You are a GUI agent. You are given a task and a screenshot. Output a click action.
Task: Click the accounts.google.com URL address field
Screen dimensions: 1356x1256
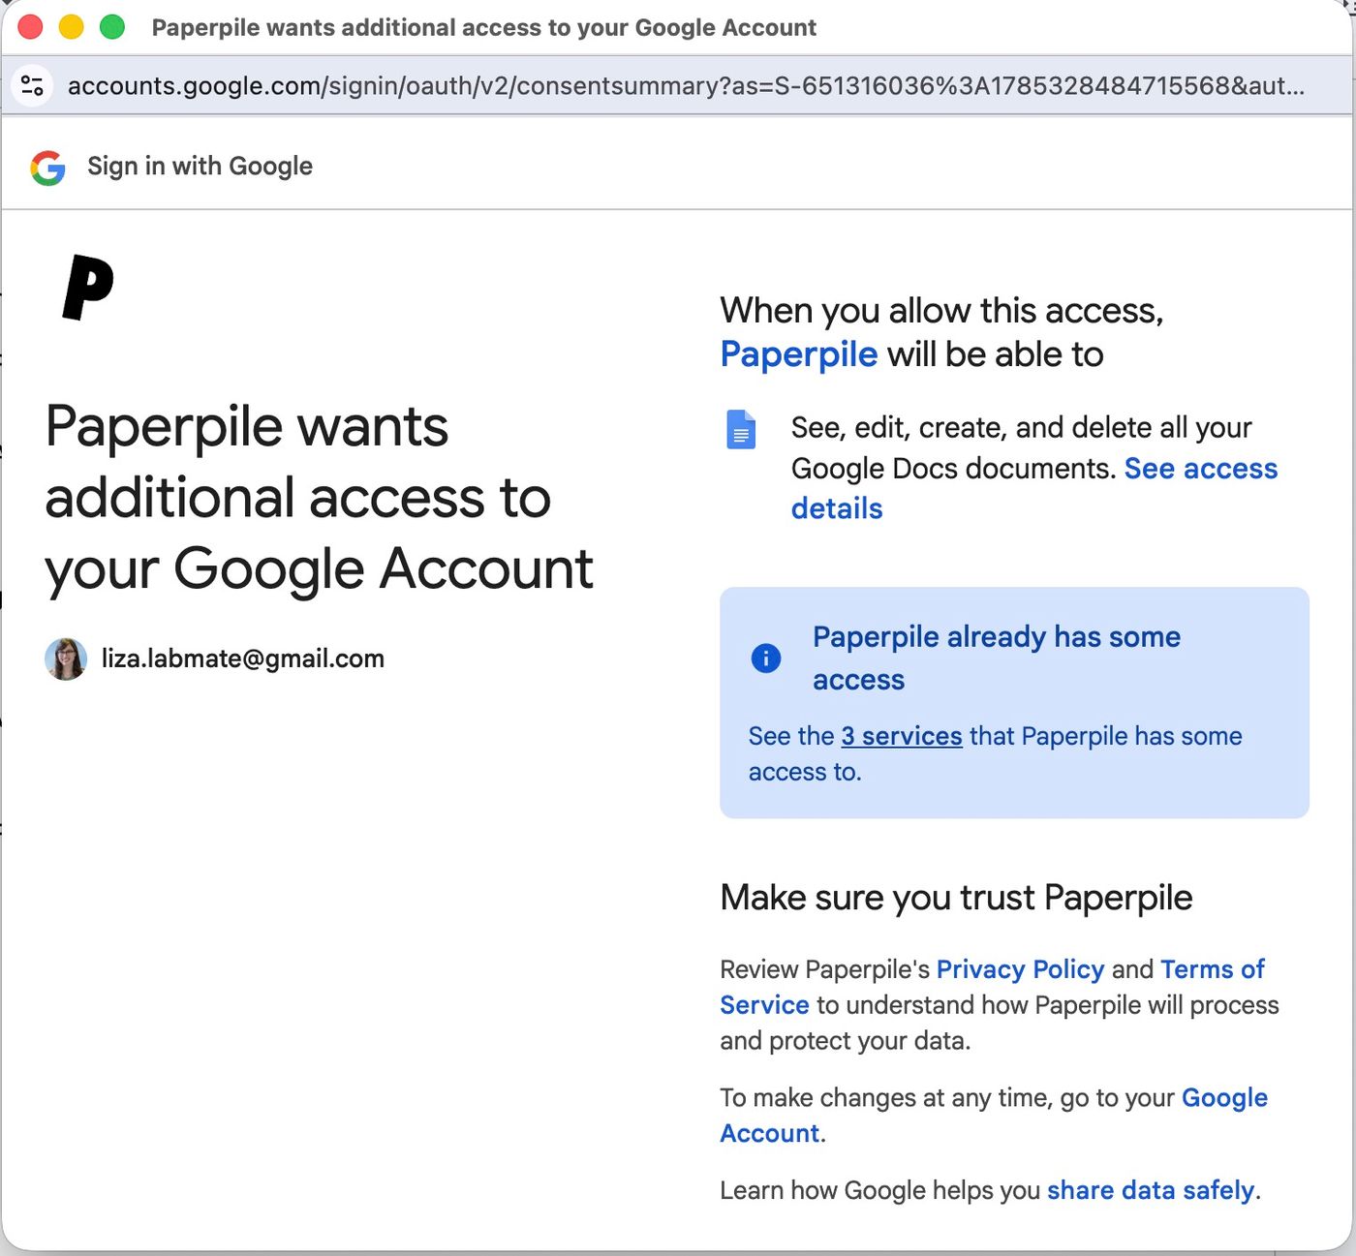click(686, 85)
